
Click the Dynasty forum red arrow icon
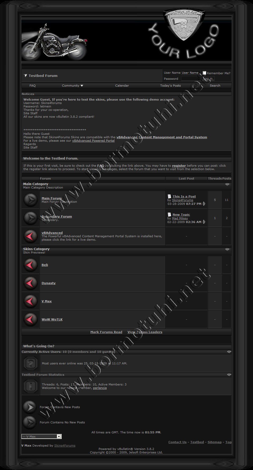[x=31, y=283]
